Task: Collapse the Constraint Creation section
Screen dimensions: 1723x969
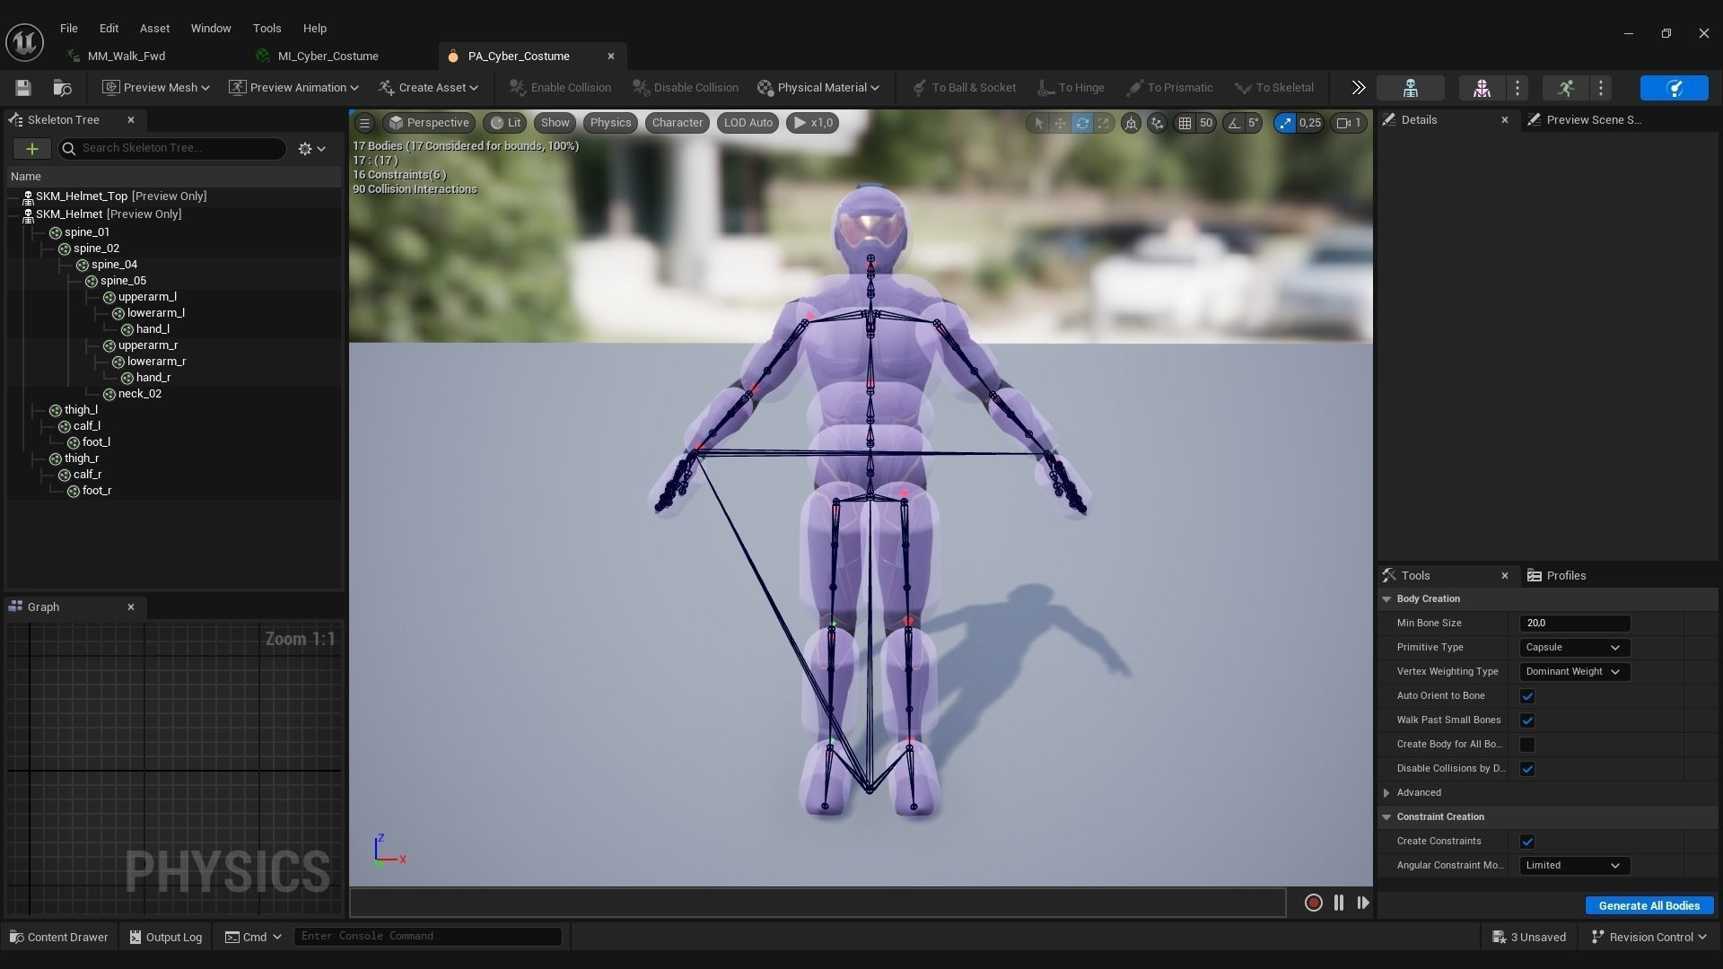Action: (1386, 817)
